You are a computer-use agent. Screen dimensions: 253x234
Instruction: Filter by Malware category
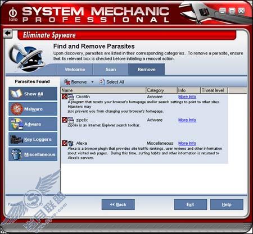point(33,109)
